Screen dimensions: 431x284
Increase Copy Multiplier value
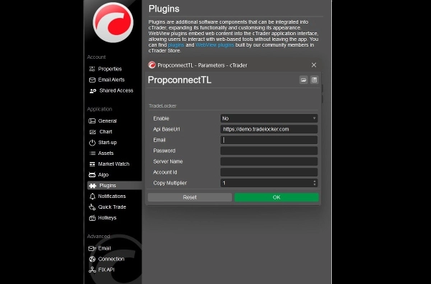(x=315, y=181)
